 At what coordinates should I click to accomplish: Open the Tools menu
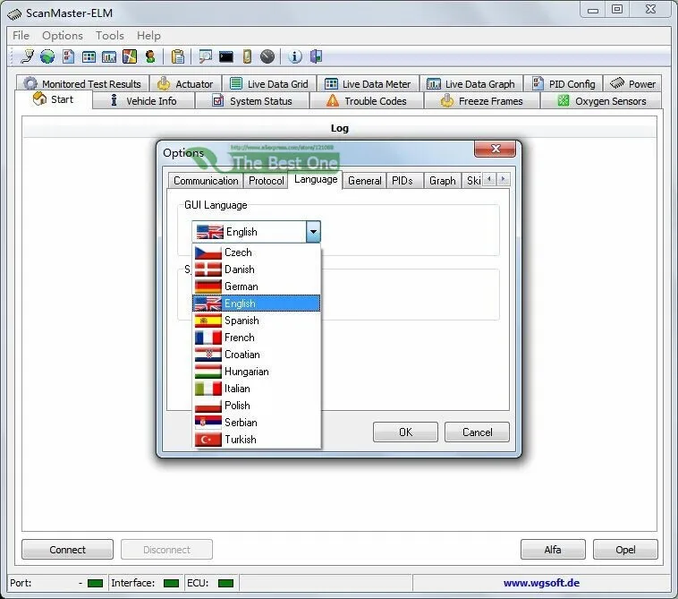point(110,36)
